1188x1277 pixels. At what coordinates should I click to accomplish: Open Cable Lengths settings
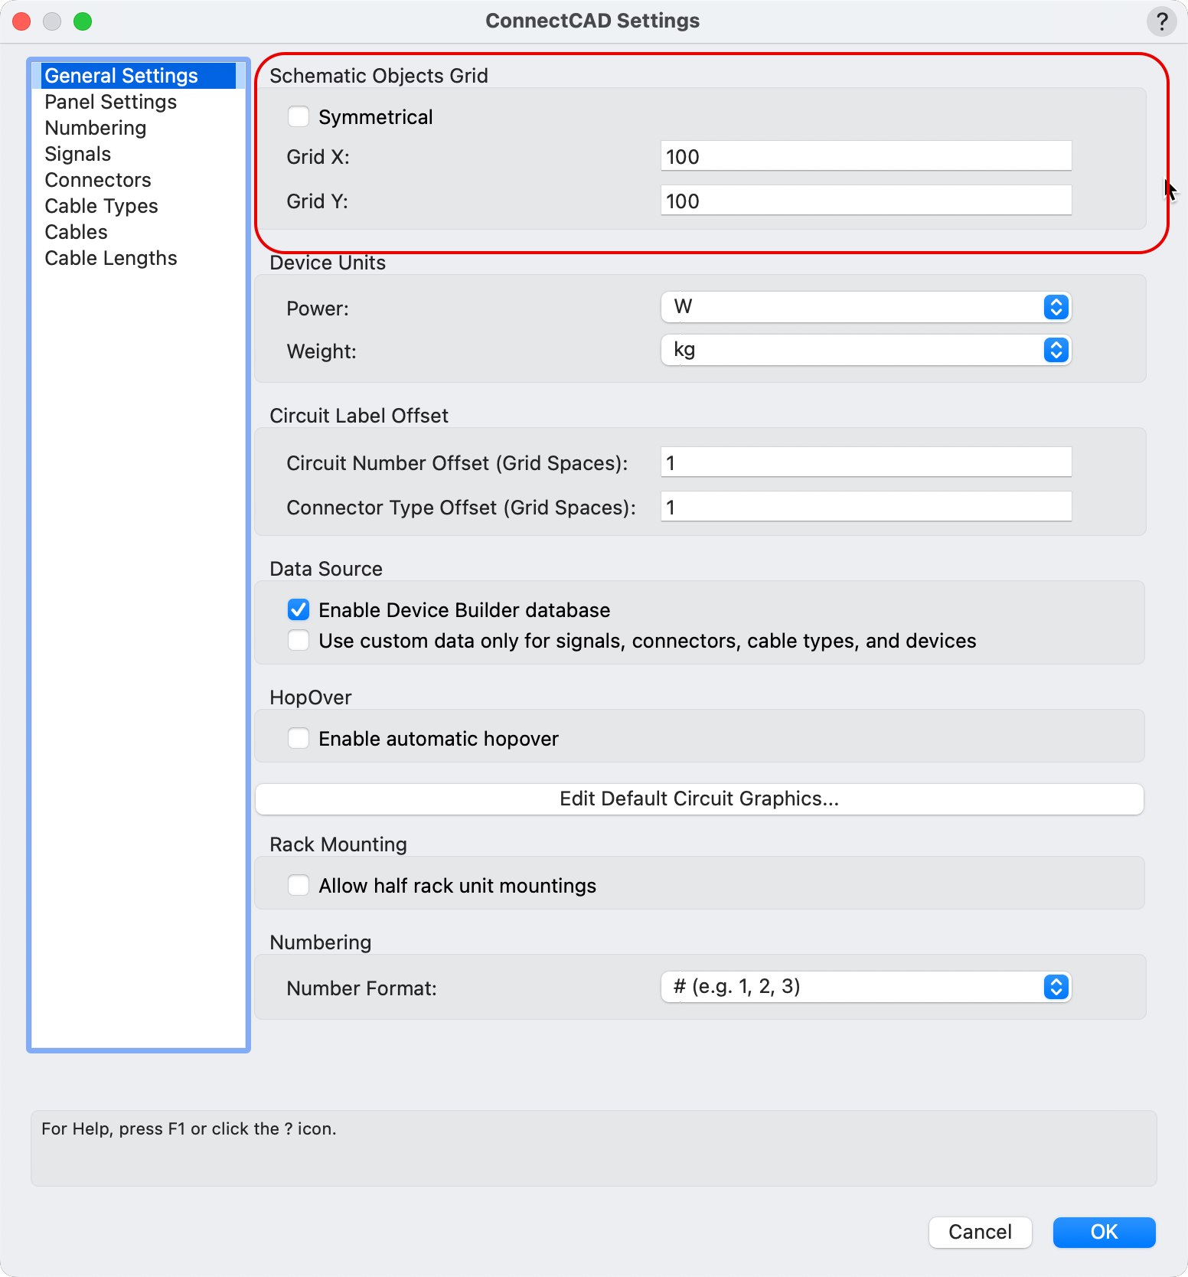tap(111, 258)
